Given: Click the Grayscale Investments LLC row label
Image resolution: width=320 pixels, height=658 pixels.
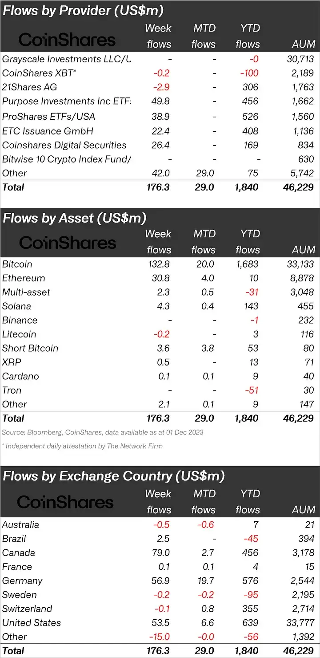Looking at the screenshot, I should tap(67, 59).
